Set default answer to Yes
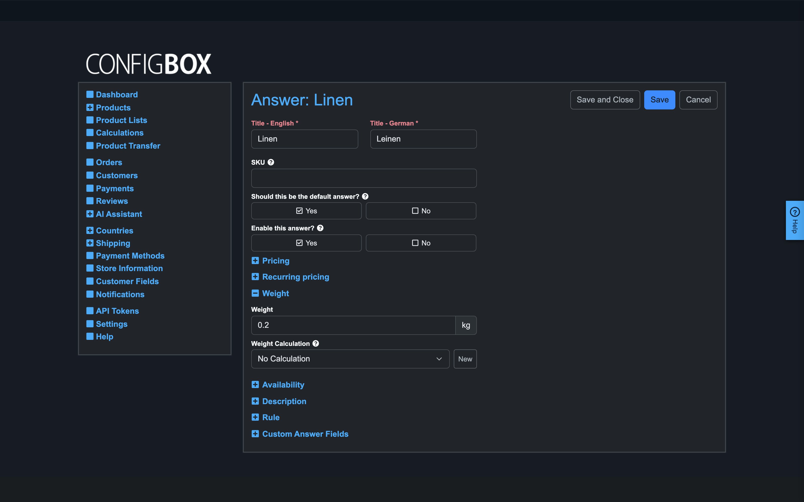 pyautogui.click(x=306, y=211)
